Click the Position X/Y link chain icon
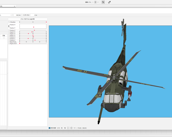This screenshot has width=172, height=137. pyautogui.click(x=9, y=26)
